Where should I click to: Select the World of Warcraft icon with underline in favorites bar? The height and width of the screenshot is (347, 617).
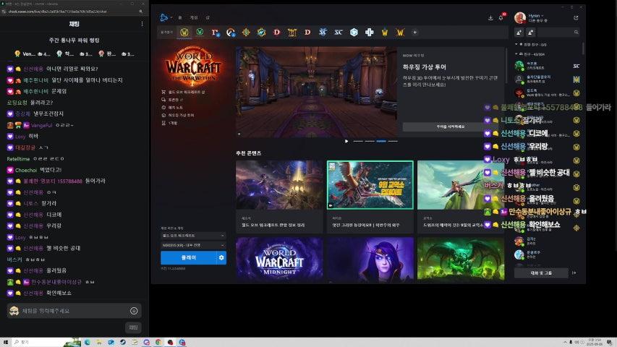pos(184,33)
